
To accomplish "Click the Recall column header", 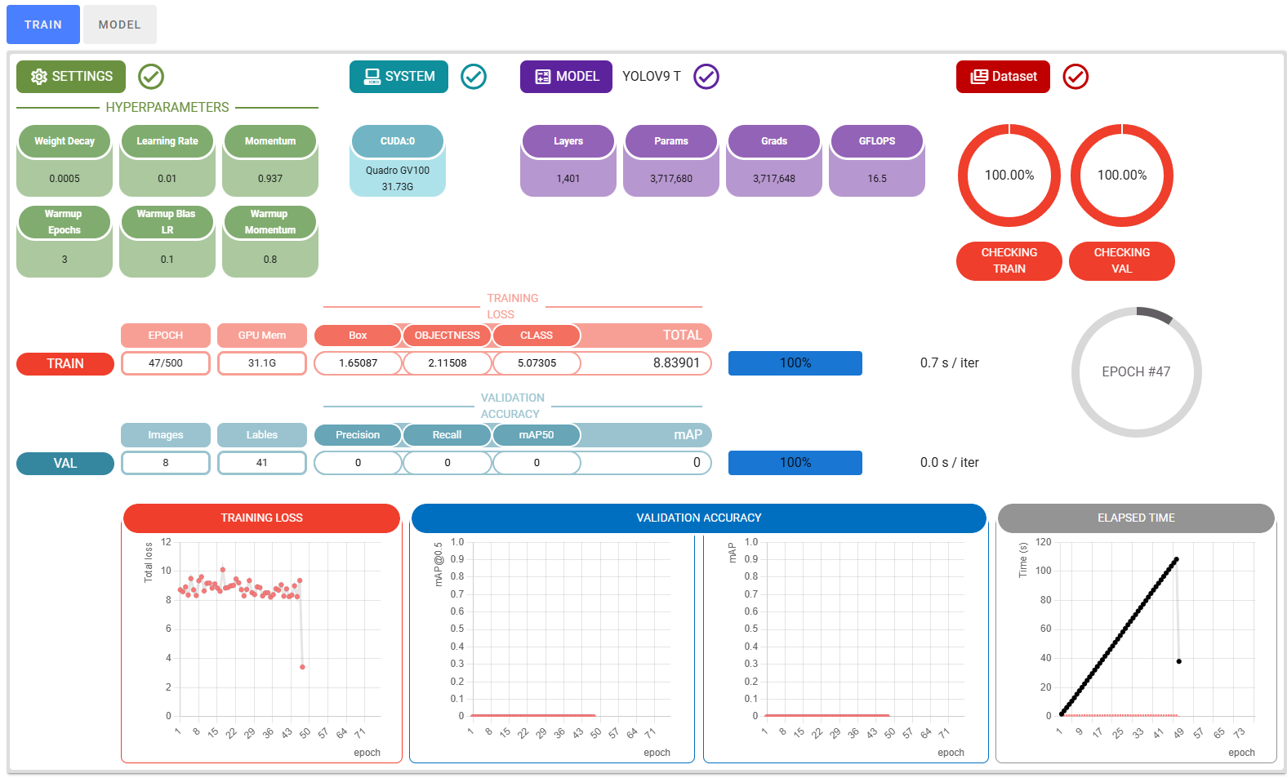I will click(448, 435).
